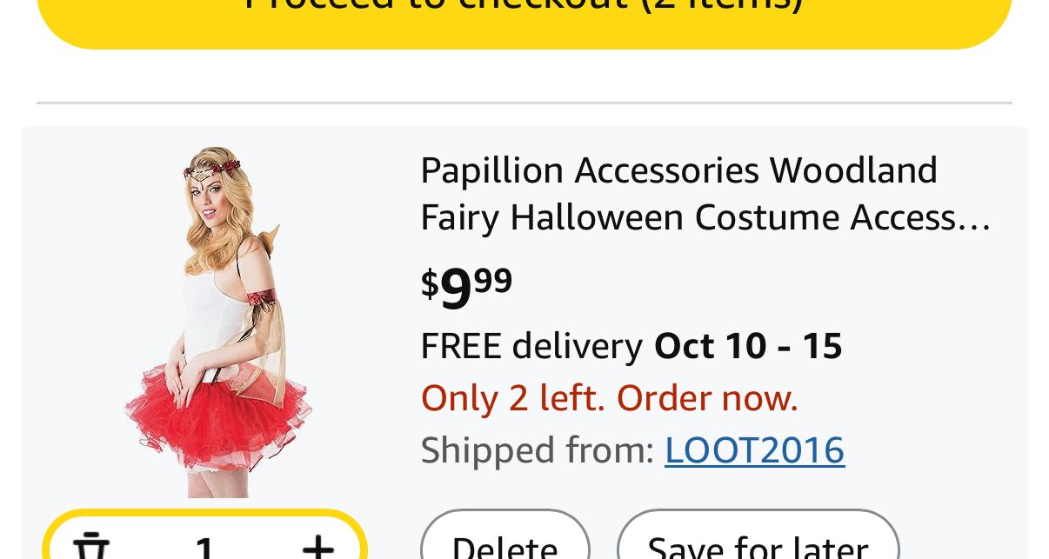The image size is (1049, 559).
Task: Click the 'Order now.' red text
Action: point(707,398)
